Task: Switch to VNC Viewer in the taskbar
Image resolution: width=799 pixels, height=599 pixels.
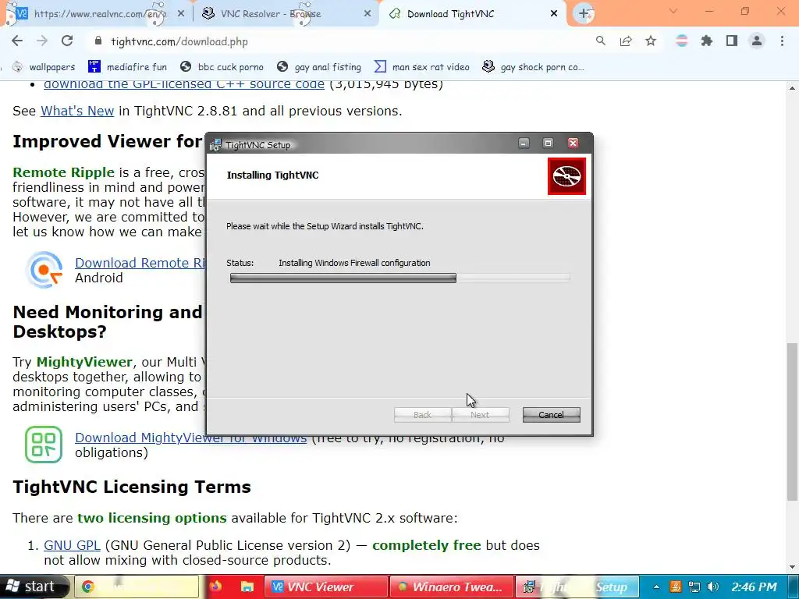Action: point(326,587)
